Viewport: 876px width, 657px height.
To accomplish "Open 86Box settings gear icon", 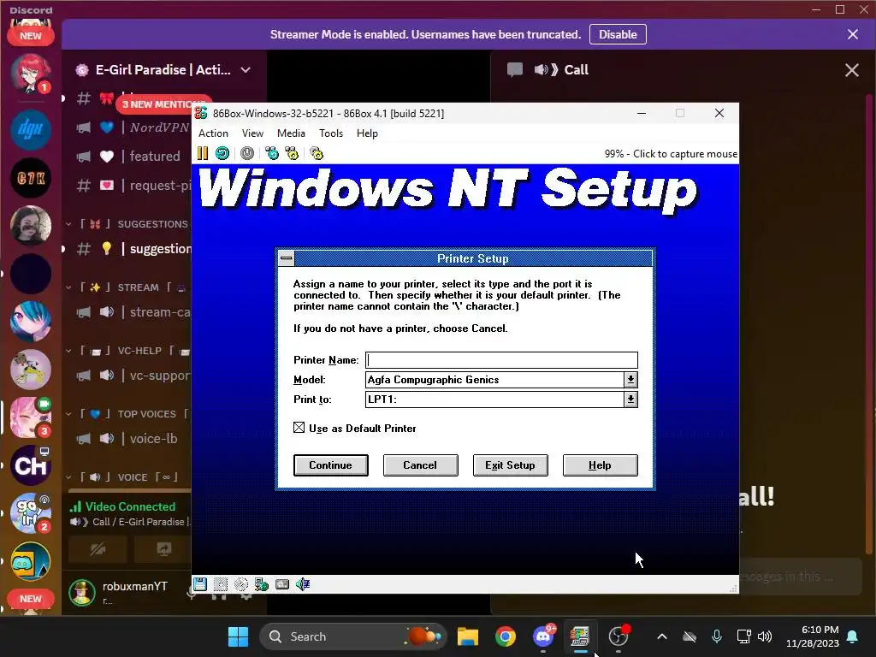I will [x=317, y=153].
